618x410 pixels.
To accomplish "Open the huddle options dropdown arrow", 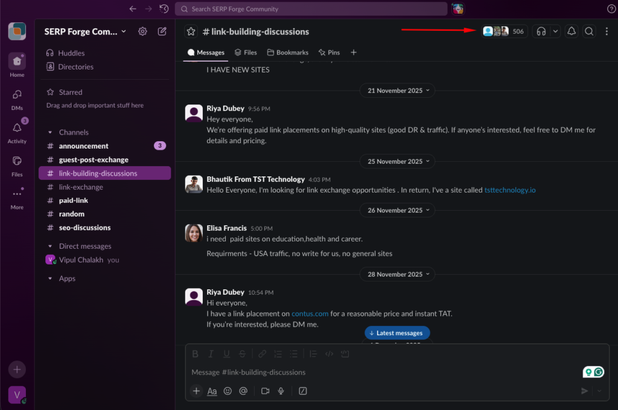I will pyautogui.click(x=555, y=31).
